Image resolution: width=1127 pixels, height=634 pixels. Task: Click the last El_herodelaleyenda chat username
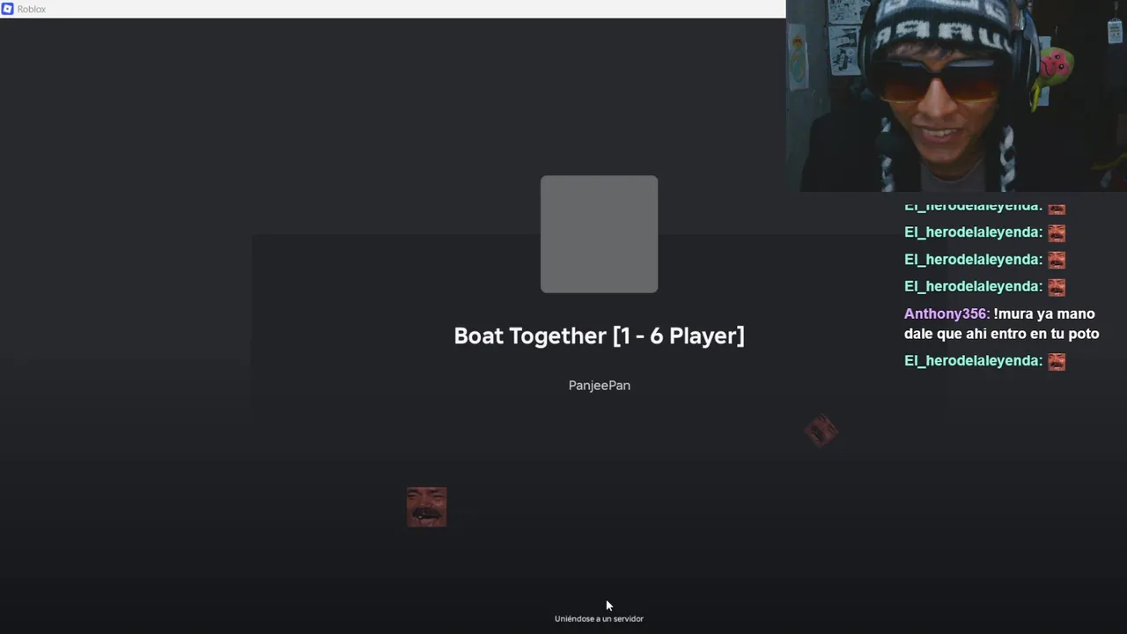tap(972, 361)
